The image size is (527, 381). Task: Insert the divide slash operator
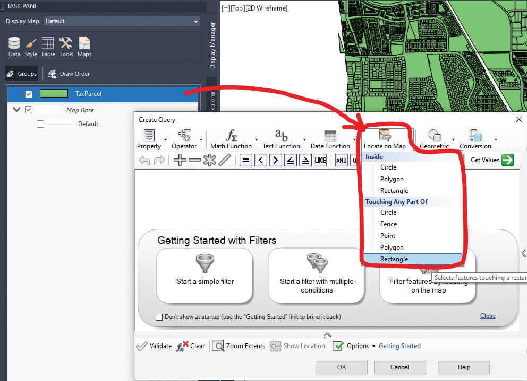coord(225,160)
